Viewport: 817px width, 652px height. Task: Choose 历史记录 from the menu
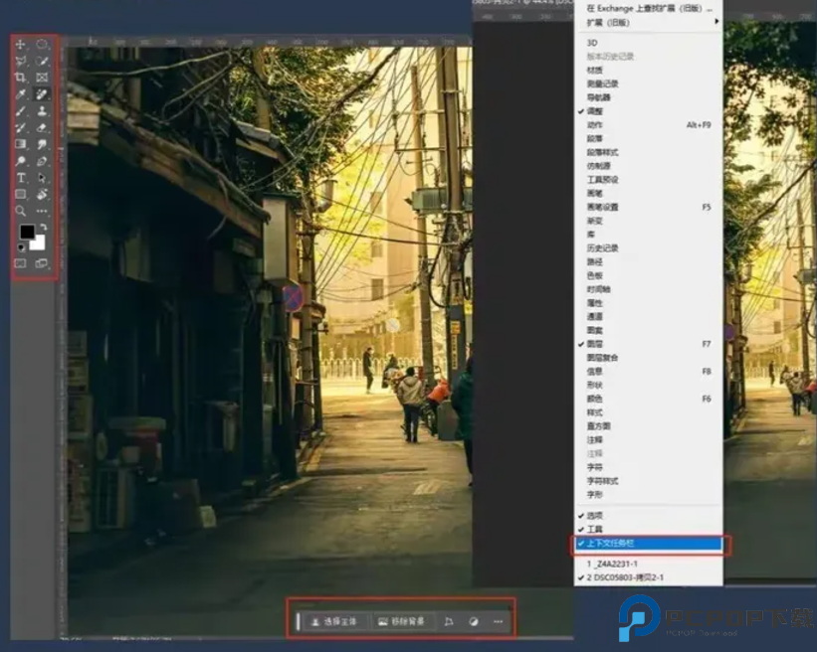tap(649, 248)
